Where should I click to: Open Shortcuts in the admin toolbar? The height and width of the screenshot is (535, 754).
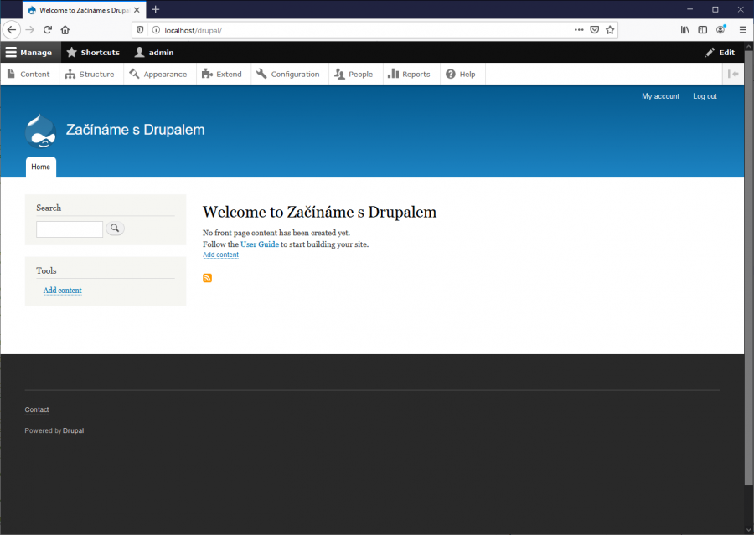point(93,53)
